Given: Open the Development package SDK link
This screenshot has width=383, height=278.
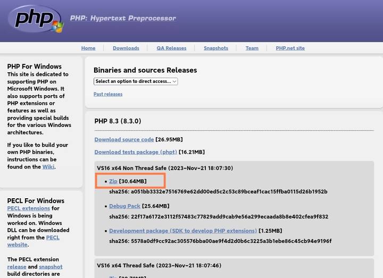Looking at the screenshot, I should click(x=182, y=231).
